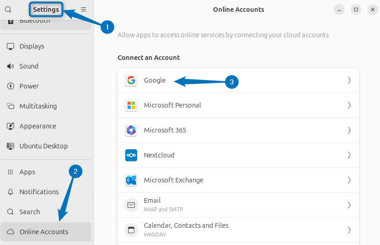Click the Ubuntu Desktop icon
Image resolution: width=380 pixels, height=245 pixels.
pyautogui.click(x=10, y=146)
